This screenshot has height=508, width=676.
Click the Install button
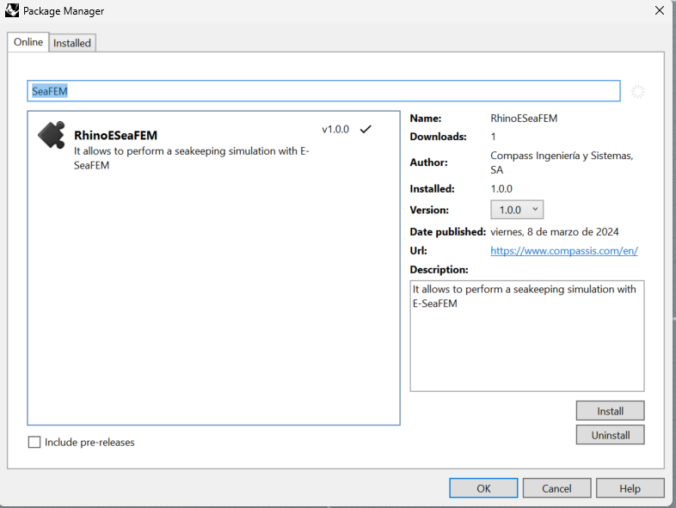610,411
